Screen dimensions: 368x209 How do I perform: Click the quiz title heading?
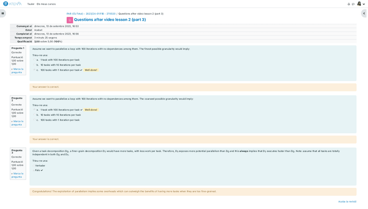(x=110, y=20)
